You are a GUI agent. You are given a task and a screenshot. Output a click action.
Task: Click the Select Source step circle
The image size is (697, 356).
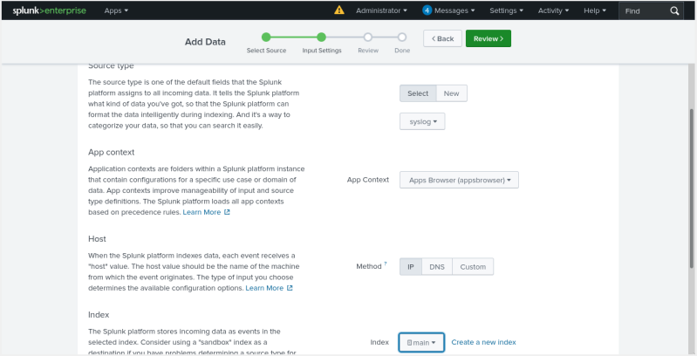266,38
